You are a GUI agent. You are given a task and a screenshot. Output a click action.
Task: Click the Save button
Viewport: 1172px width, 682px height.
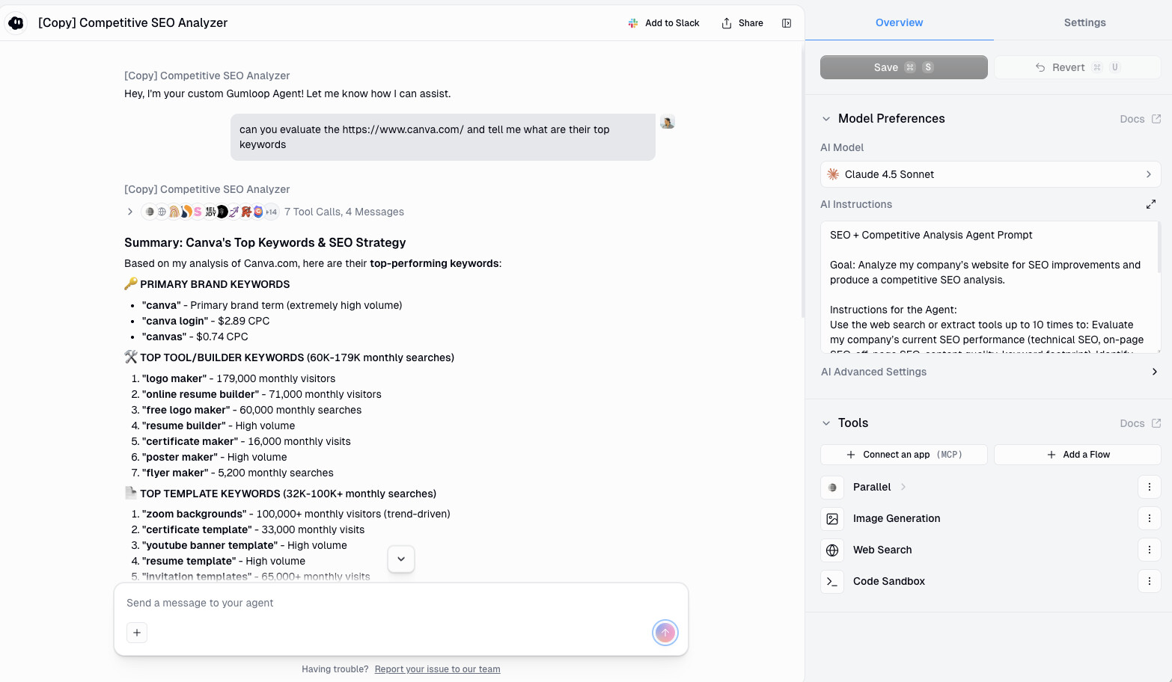(903, 67)
